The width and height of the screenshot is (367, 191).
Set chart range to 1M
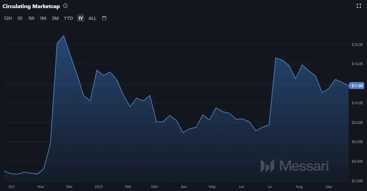point(43,18)
